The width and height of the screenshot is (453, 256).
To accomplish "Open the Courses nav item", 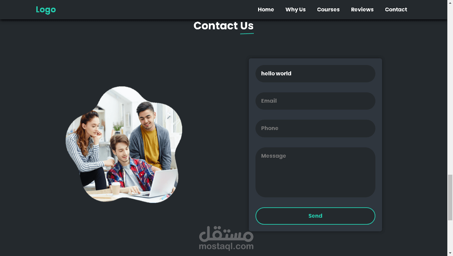I will (x=328, y=10).
